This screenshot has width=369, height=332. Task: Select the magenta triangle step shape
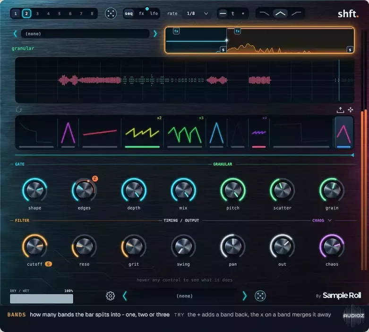pos(68,133)
